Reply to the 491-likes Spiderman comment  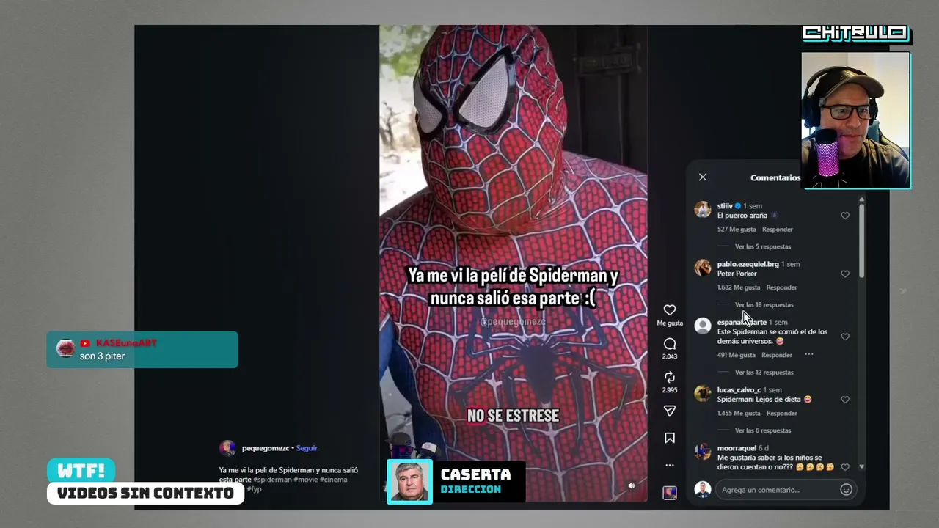[777, 355]
